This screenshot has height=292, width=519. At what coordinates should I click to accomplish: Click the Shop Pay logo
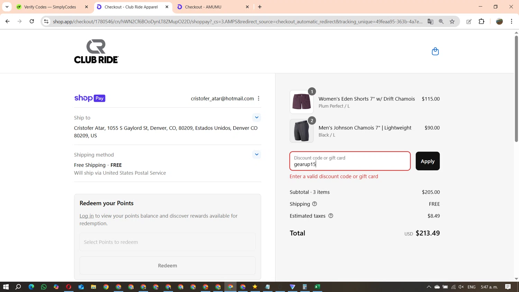(x=90, y=98)
